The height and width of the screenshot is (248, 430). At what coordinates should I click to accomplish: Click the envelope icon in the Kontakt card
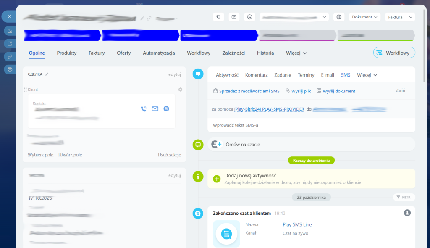(x=155, y=109)
